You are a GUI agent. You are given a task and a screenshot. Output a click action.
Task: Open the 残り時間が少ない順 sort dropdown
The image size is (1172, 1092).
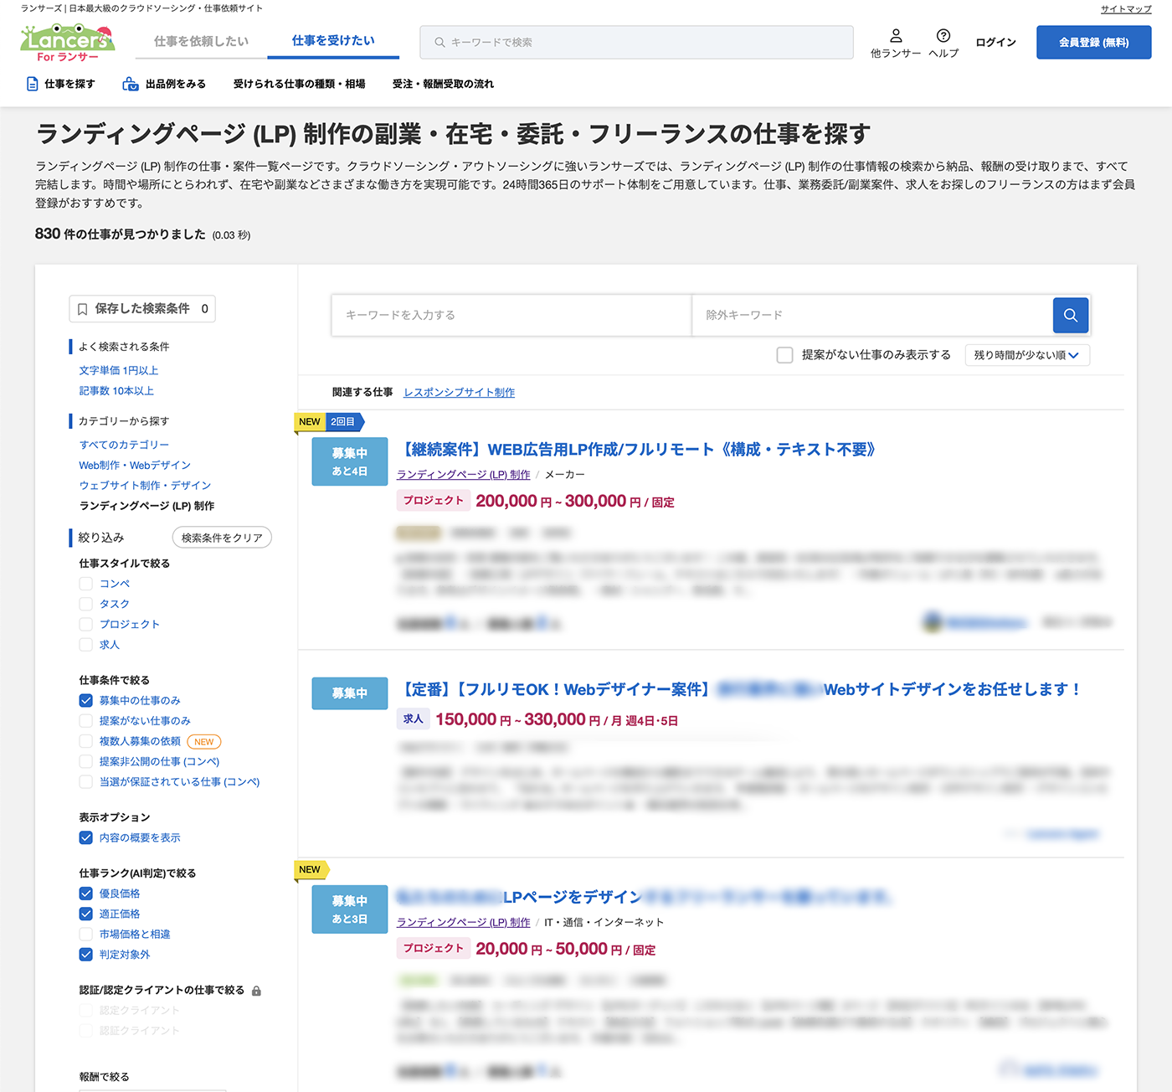click(1027, 355)
